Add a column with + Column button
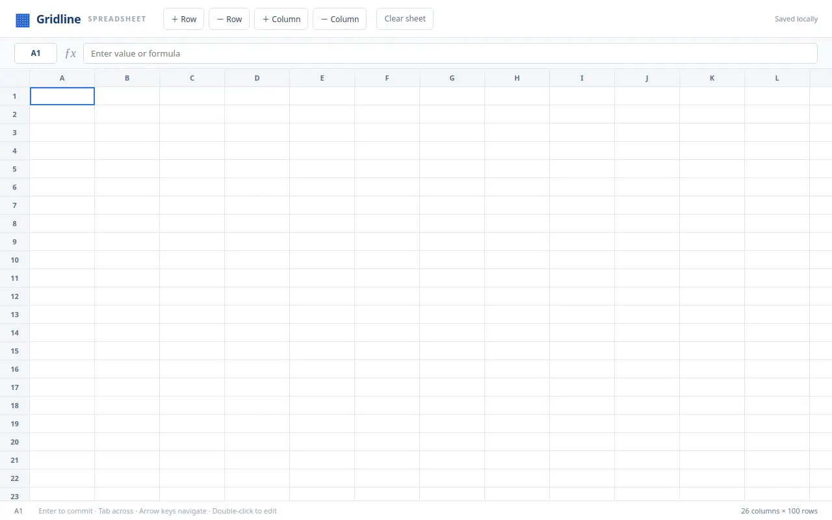This screenshot has width=832, height=520. click(x=281, y=19)
